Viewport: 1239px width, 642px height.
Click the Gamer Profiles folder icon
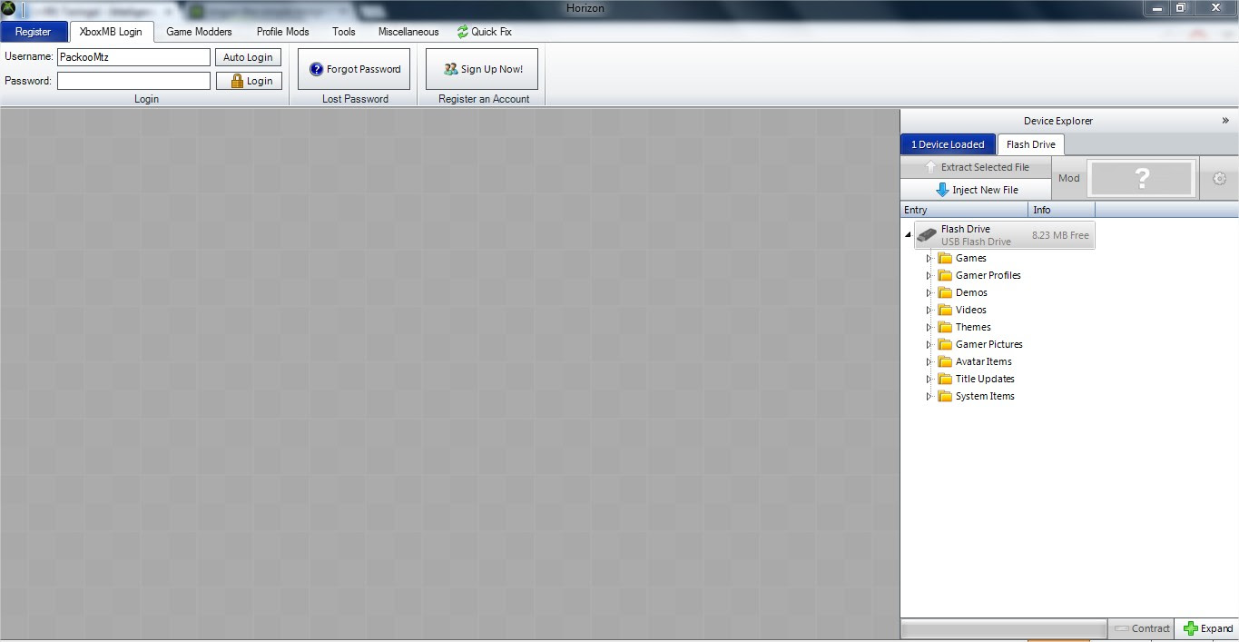click(x=945, y=276)
